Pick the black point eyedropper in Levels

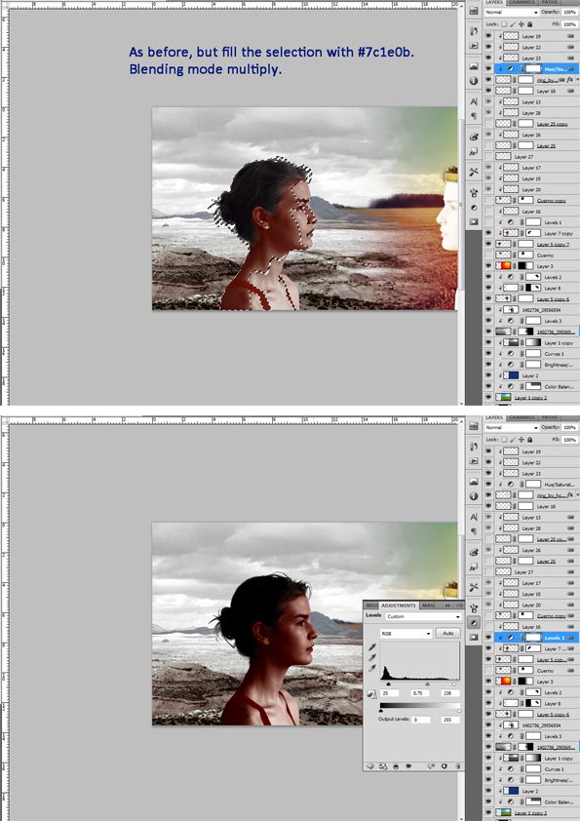click(x=372, y=646)
